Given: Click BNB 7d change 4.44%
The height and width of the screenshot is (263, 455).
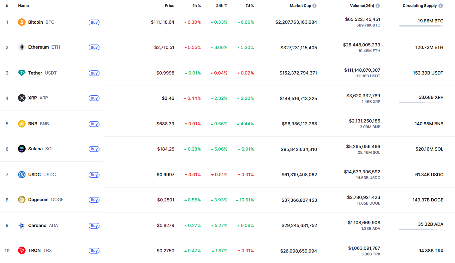Looking at the screenshot, I should [245, 124].
